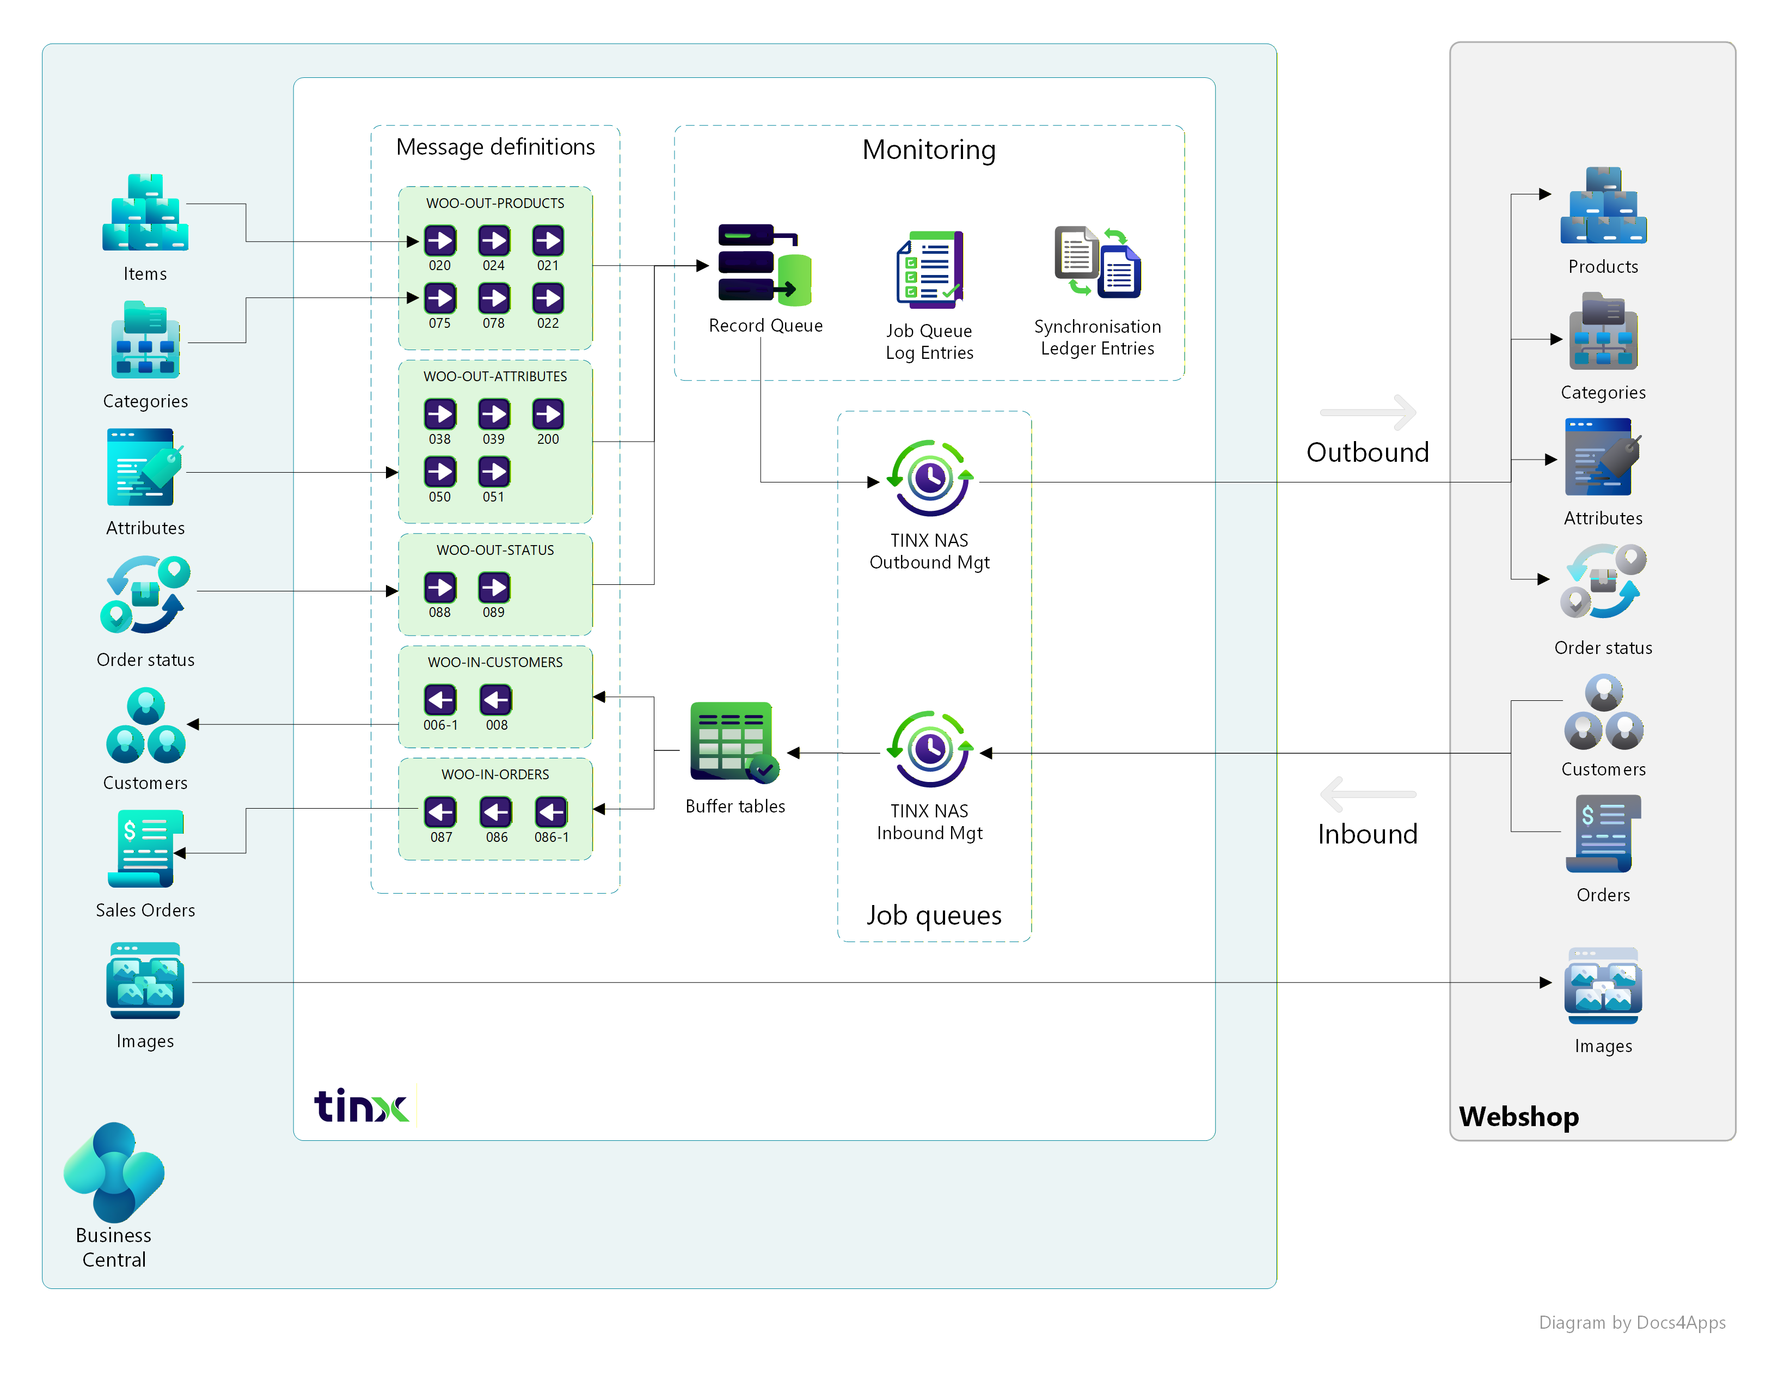Click the Webshop Products icon
The height and width of the screenshot is (1375, 1778).
(1603, 205)
